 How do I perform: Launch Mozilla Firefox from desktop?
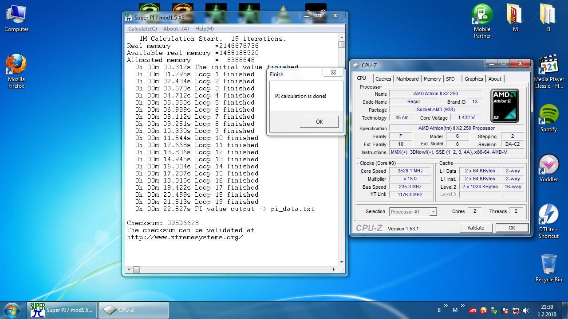click(16, 71)
